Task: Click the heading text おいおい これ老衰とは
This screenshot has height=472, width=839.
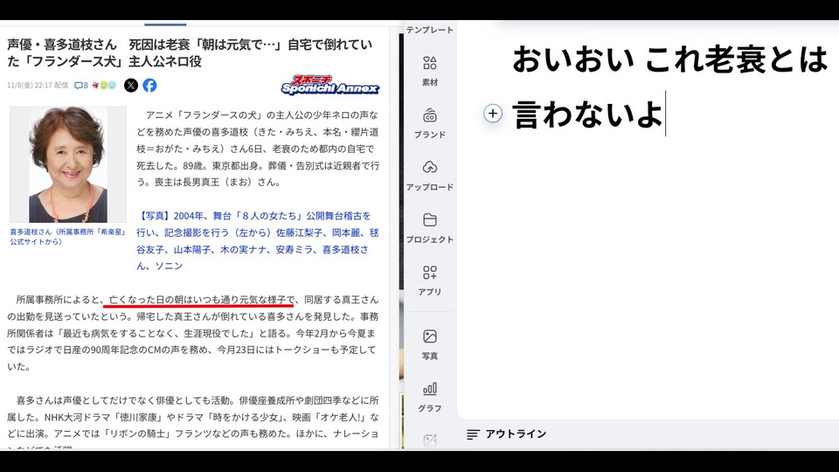Action: point(670,59)
